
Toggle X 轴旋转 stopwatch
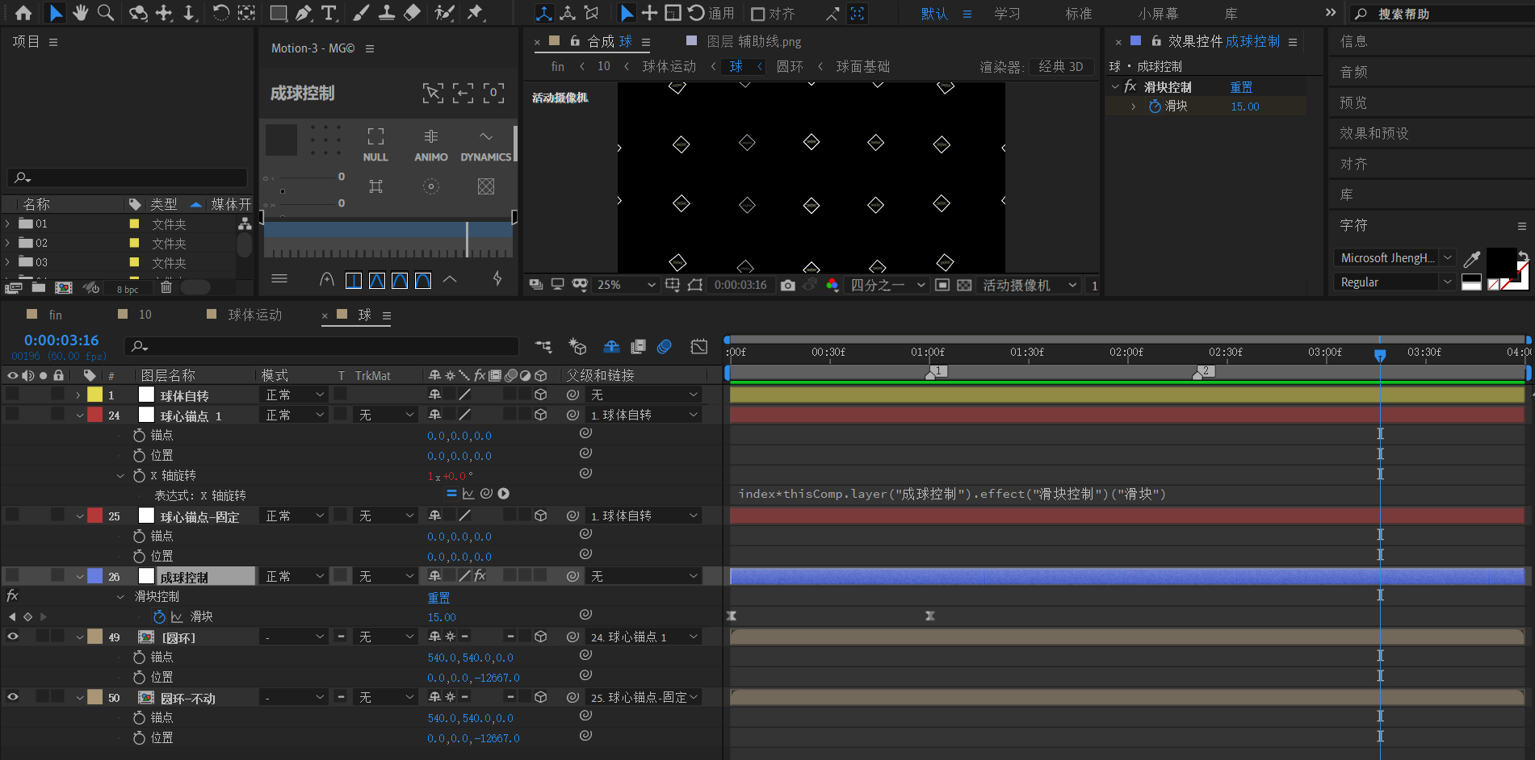(139, 475)
